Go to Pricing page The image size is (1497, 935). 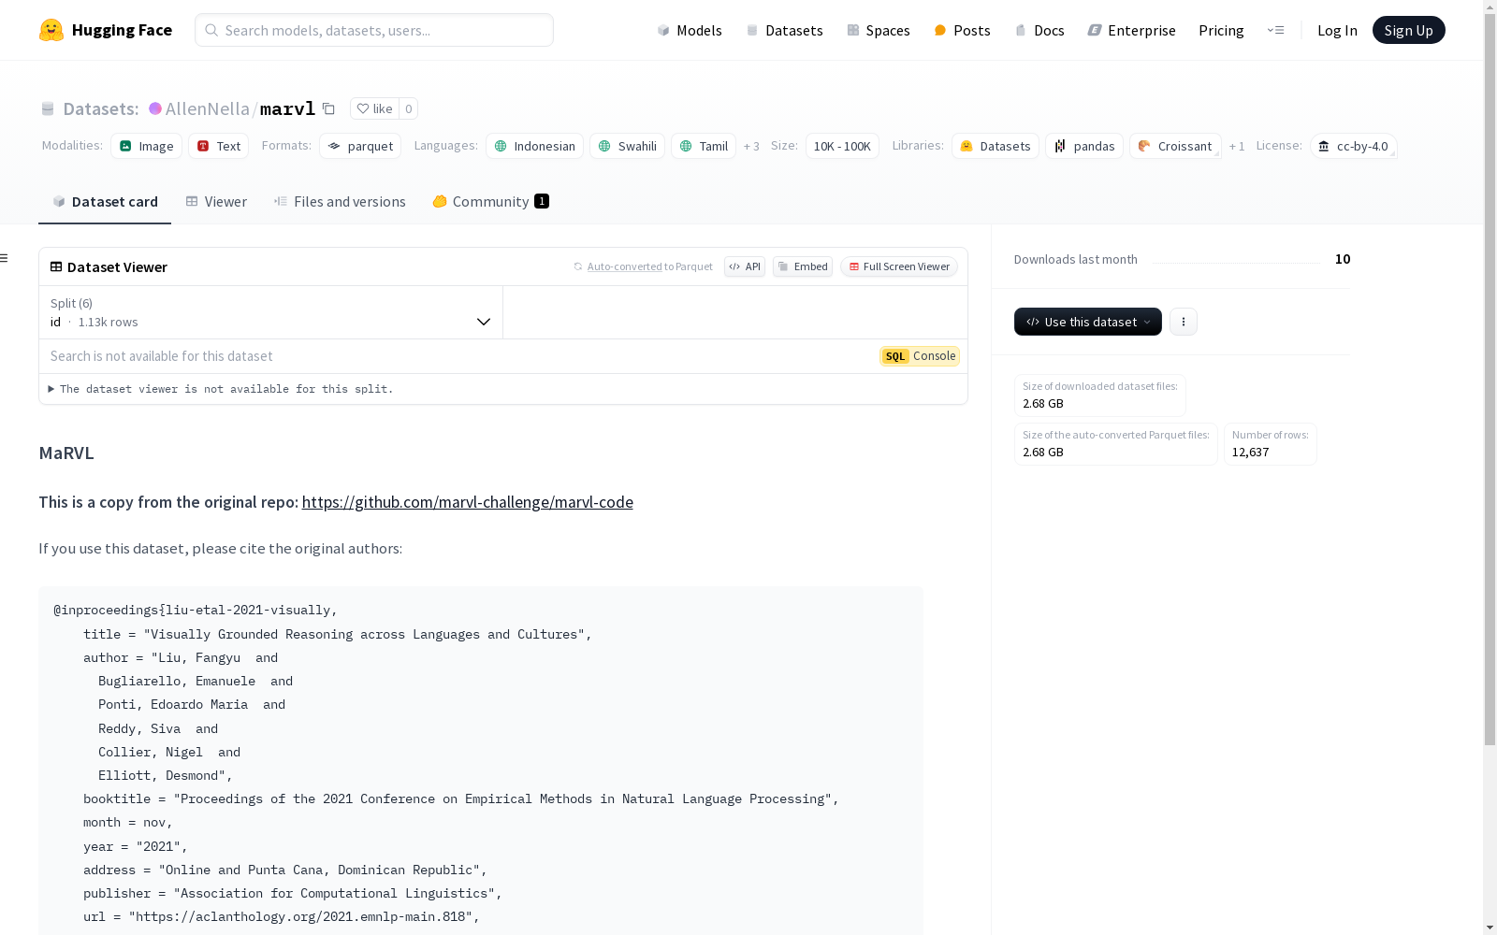tap(1221, 30)
